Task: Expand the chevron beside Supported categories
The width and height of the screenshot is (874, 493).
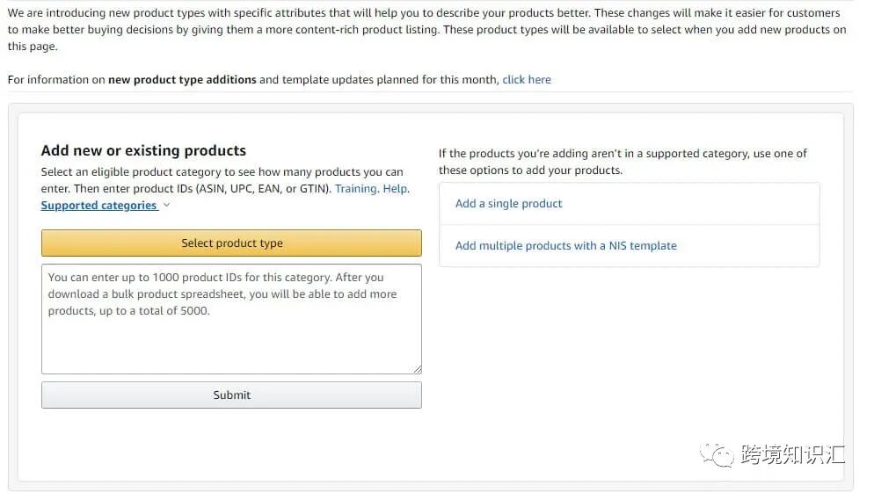Action: [x=167, y=206]
